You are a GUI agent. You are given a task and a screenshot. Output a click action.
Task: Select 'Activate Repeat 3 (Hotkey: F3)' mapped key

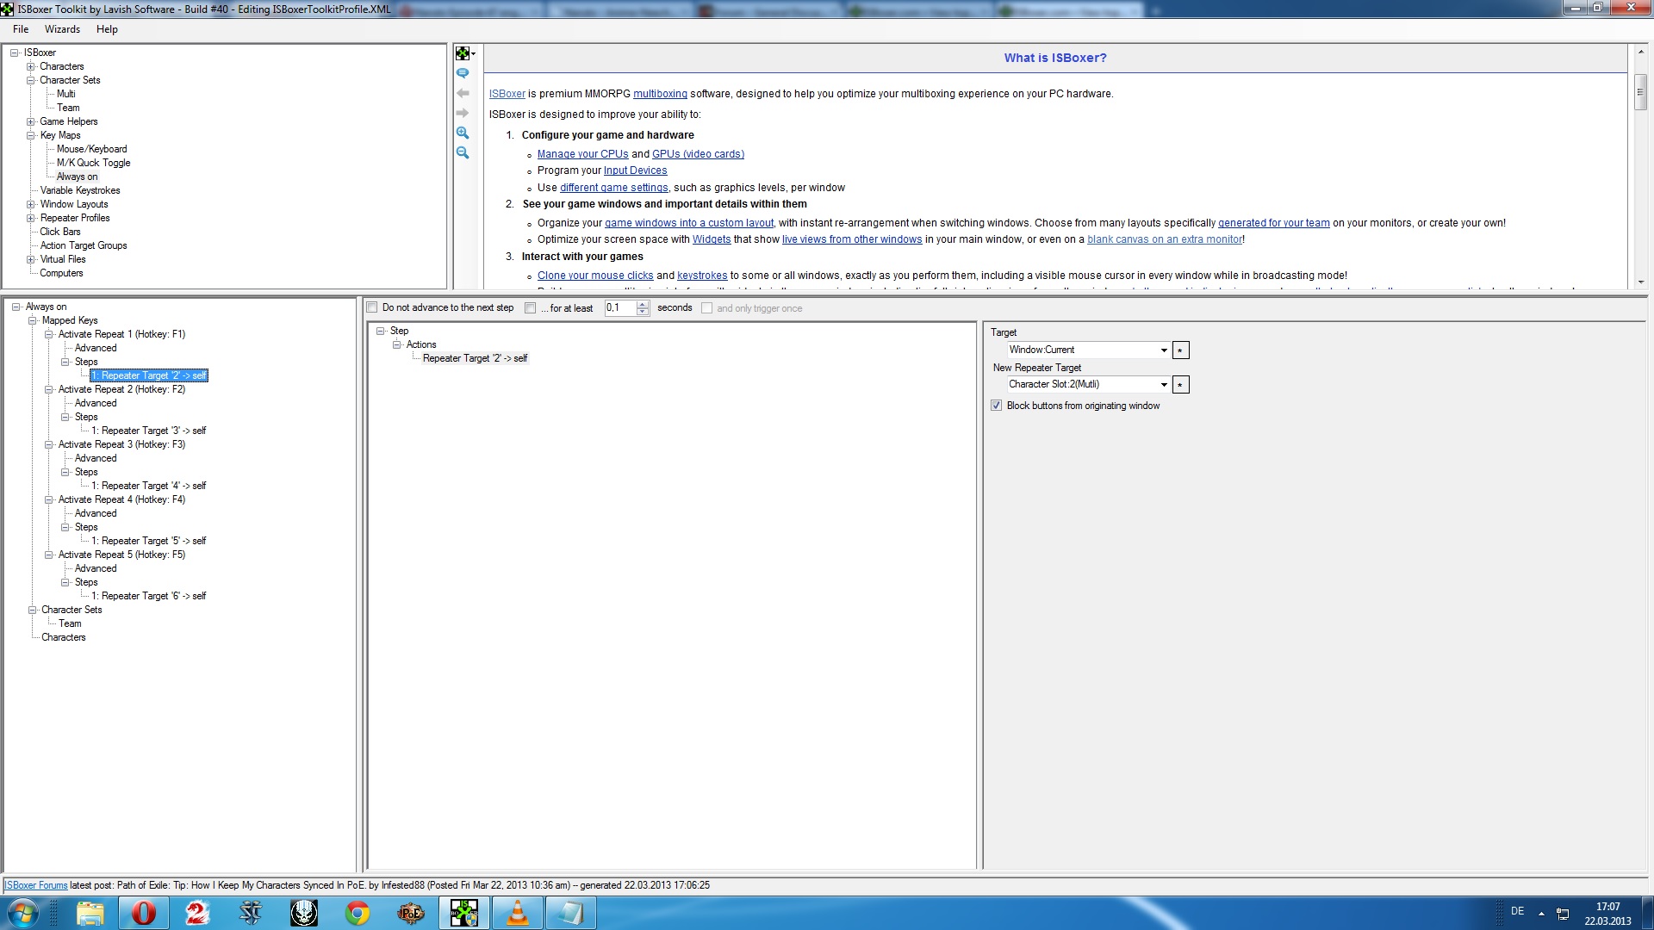click(x=121, y=444)
